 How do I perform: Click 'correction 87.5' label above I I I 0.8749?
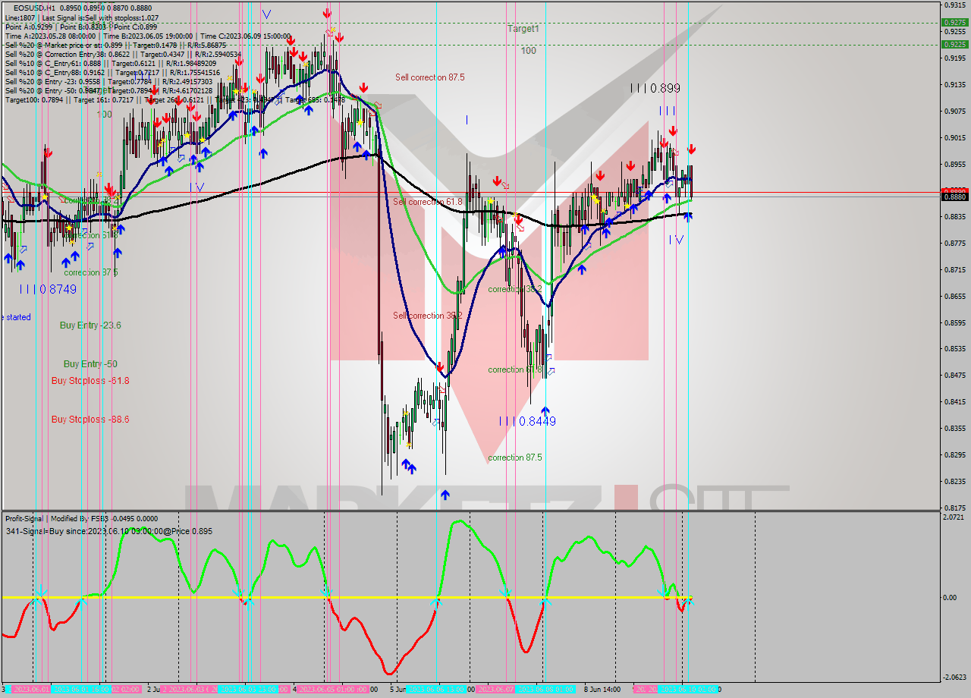91,272
